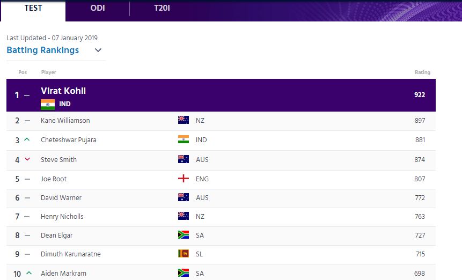Click the green up arrow beside Cheteshwar Pujara's position
Viewport: 462px width, 280px height.
tap(27, 139)
